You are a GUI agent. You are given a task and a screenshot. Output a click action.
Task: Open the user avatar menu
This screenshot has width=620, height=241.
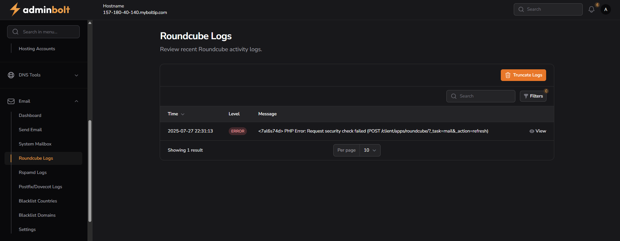(x=606, y=9)
